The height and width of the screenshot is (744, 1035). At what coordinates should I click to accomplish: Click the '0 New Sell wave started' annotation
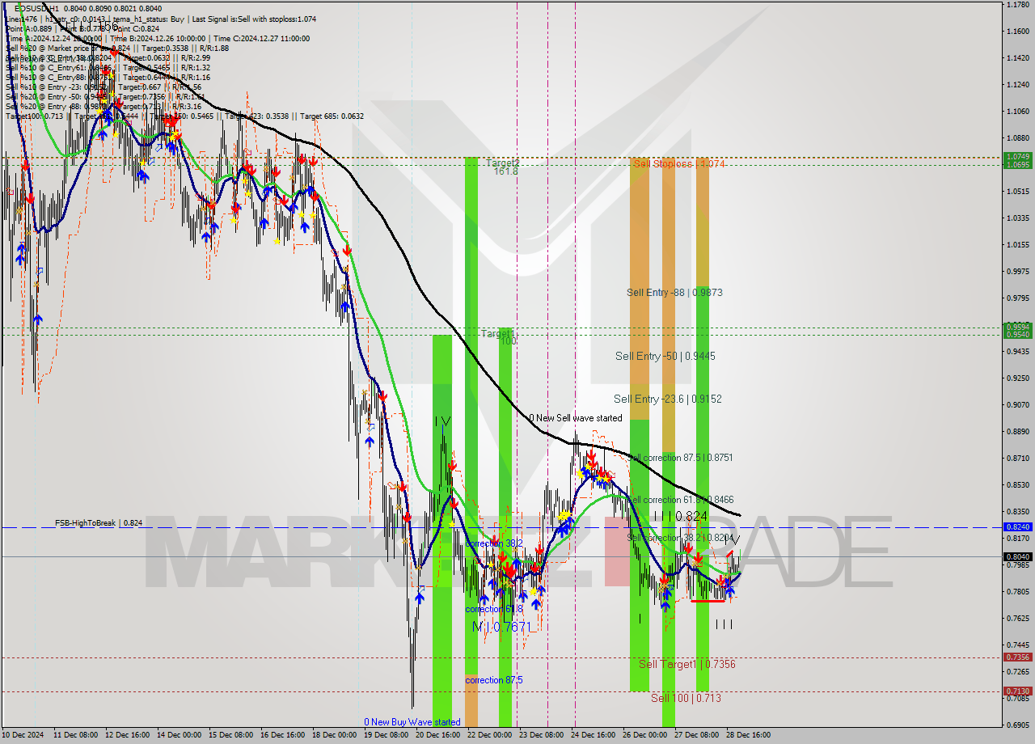point(576,418)
